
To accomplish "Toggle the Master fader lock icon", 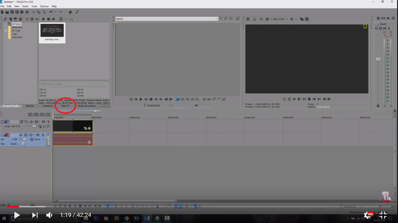I will point(378,105).
